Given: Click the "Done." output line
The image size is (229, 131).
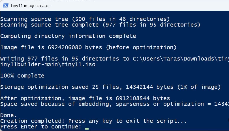Looking at the screenshot, I should click(x=8, y=115).
